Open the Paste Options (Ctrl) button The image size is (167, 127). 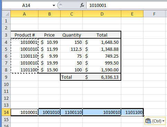(x=155, y=121)
